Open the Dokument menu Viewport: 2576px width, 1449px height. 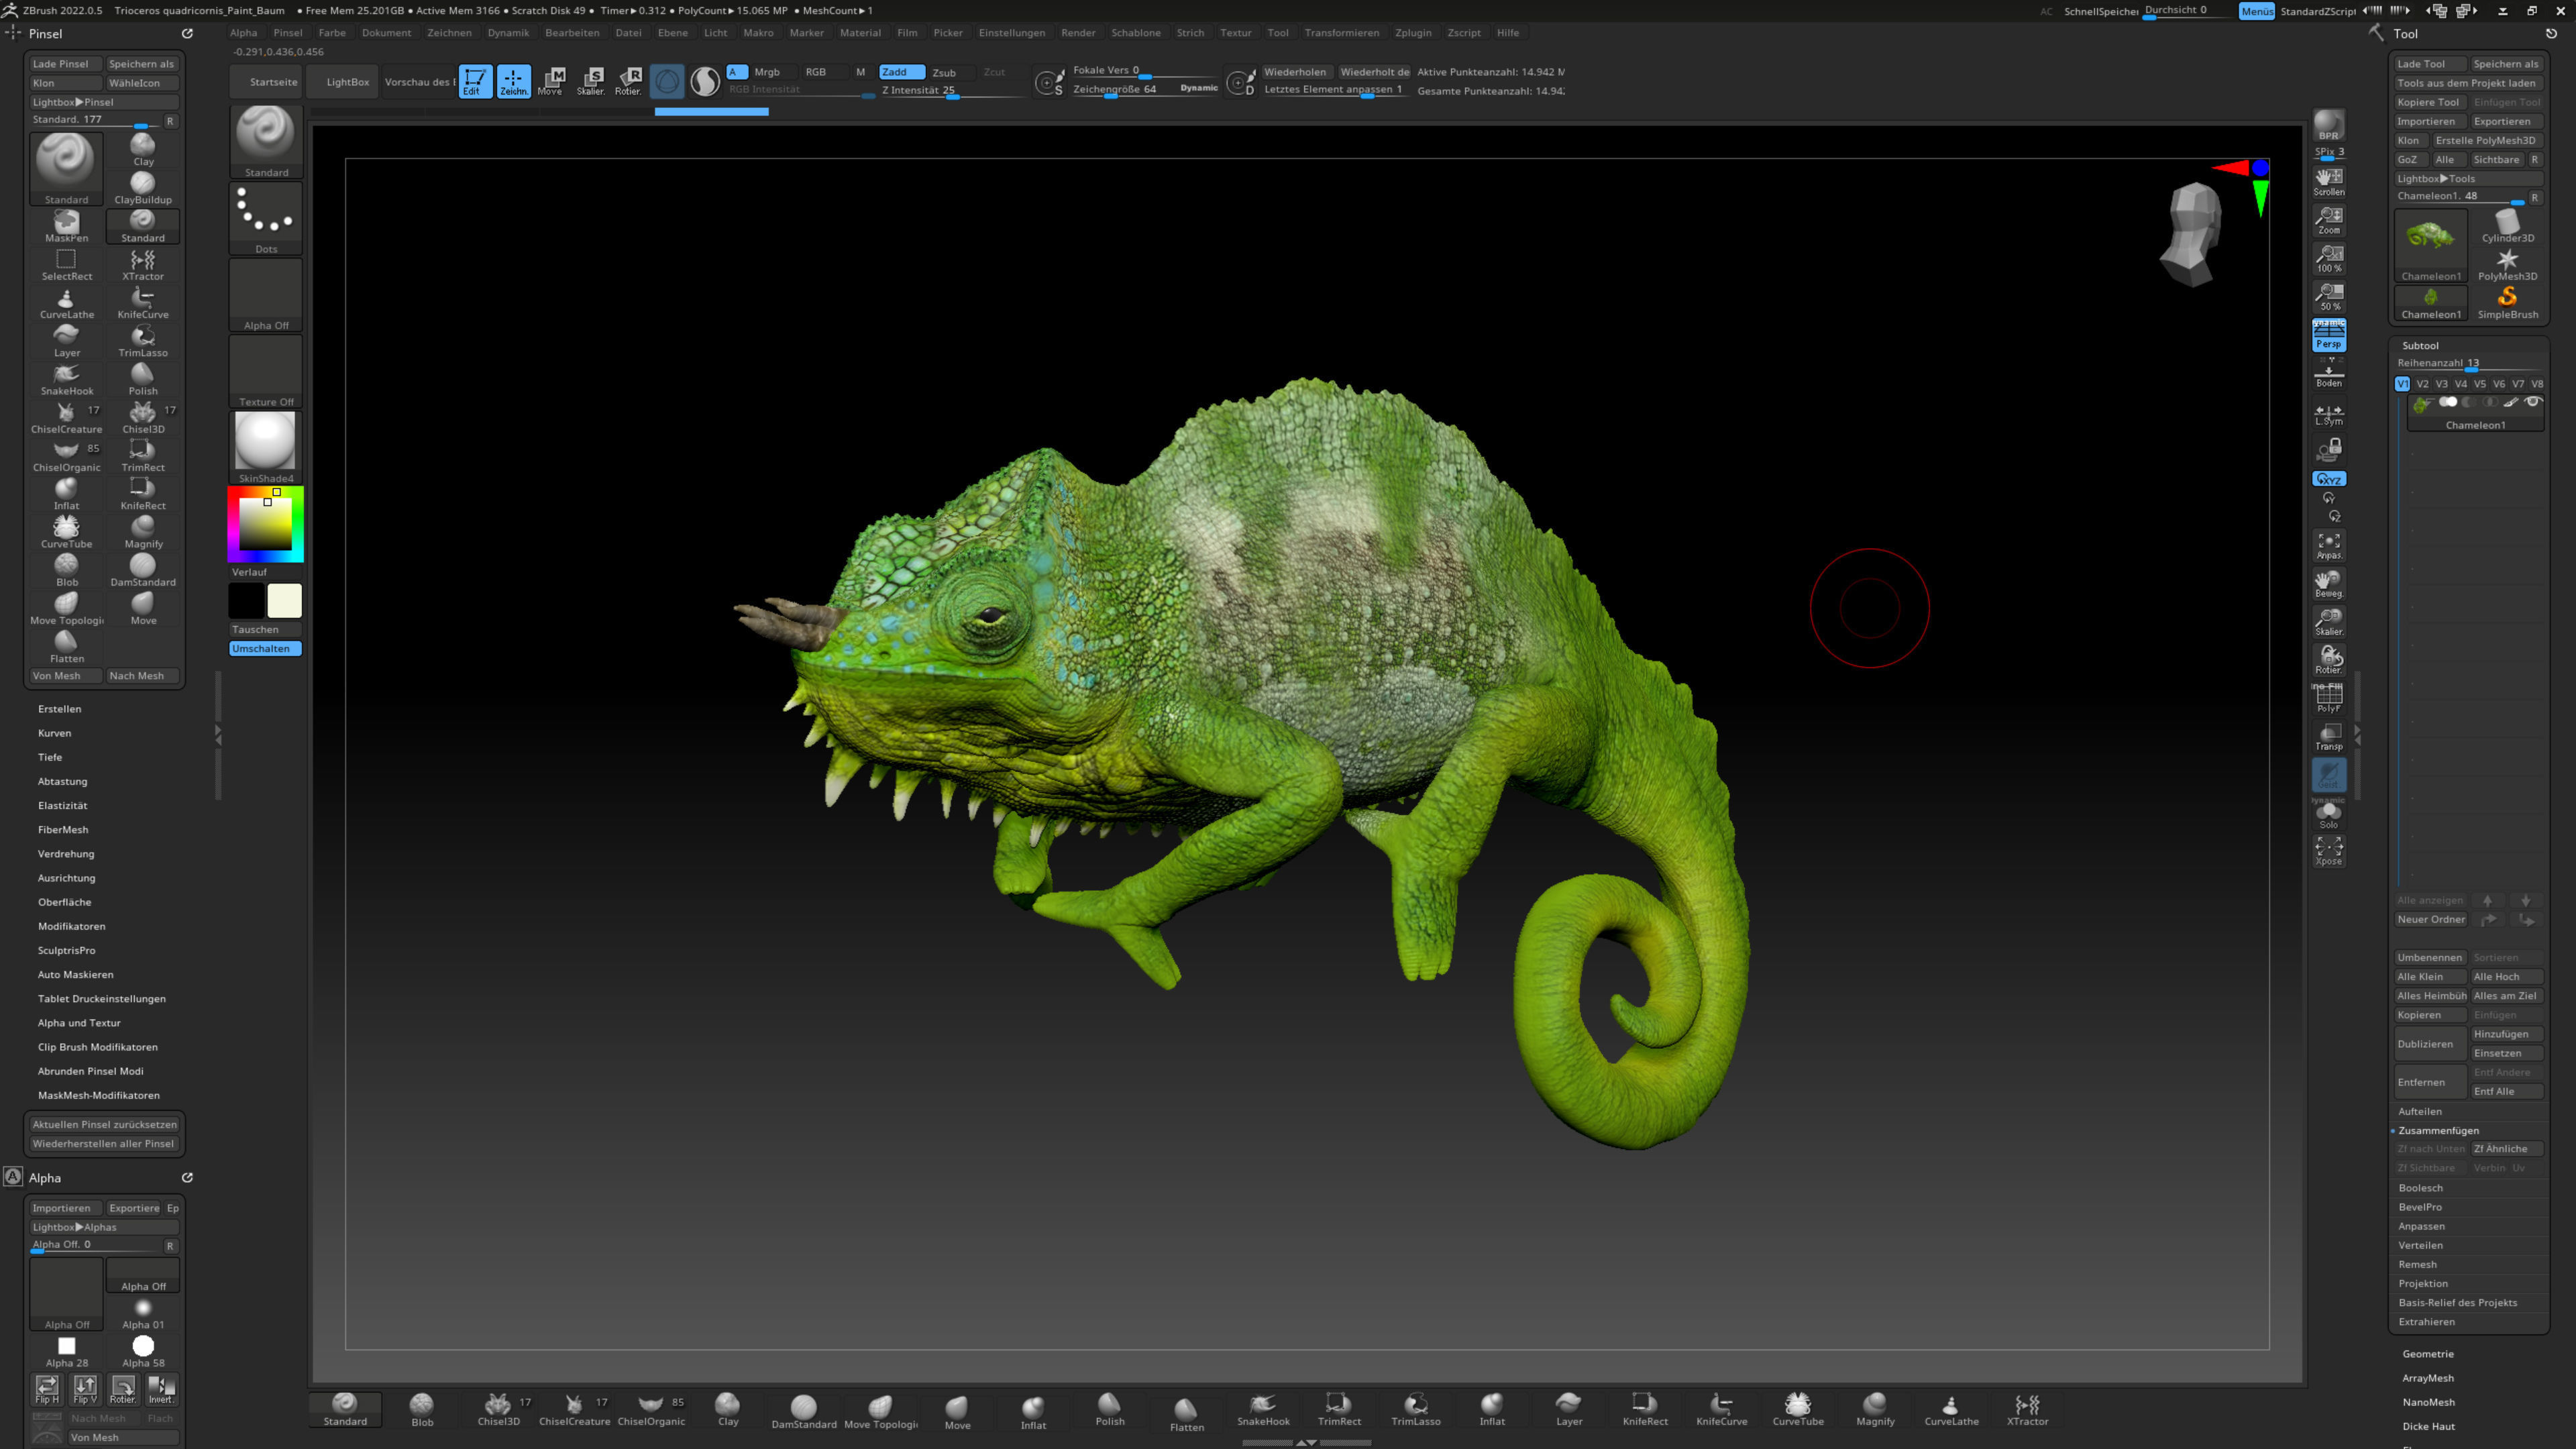[386, 33]
